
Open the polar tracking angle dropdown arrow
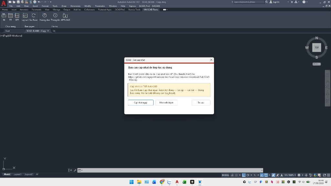point(251,175)
